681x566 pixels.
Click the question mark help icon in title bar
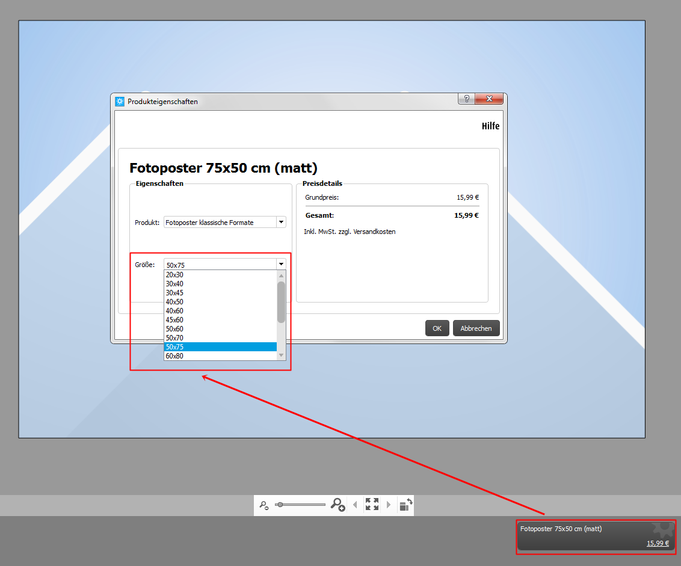[x=466, y=99]
